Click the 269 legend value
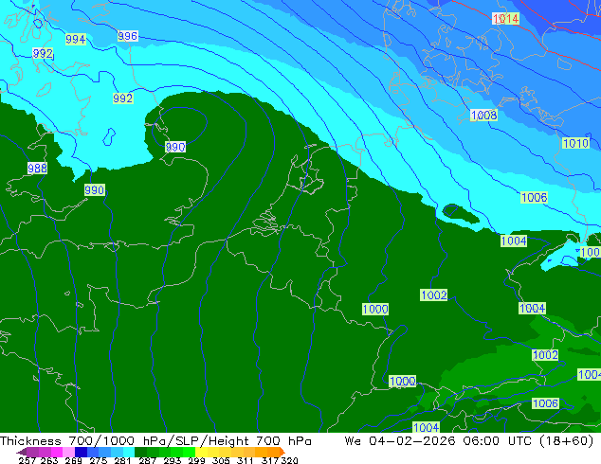Viewport: 601px width, 464px height. (x=73, y=460)
